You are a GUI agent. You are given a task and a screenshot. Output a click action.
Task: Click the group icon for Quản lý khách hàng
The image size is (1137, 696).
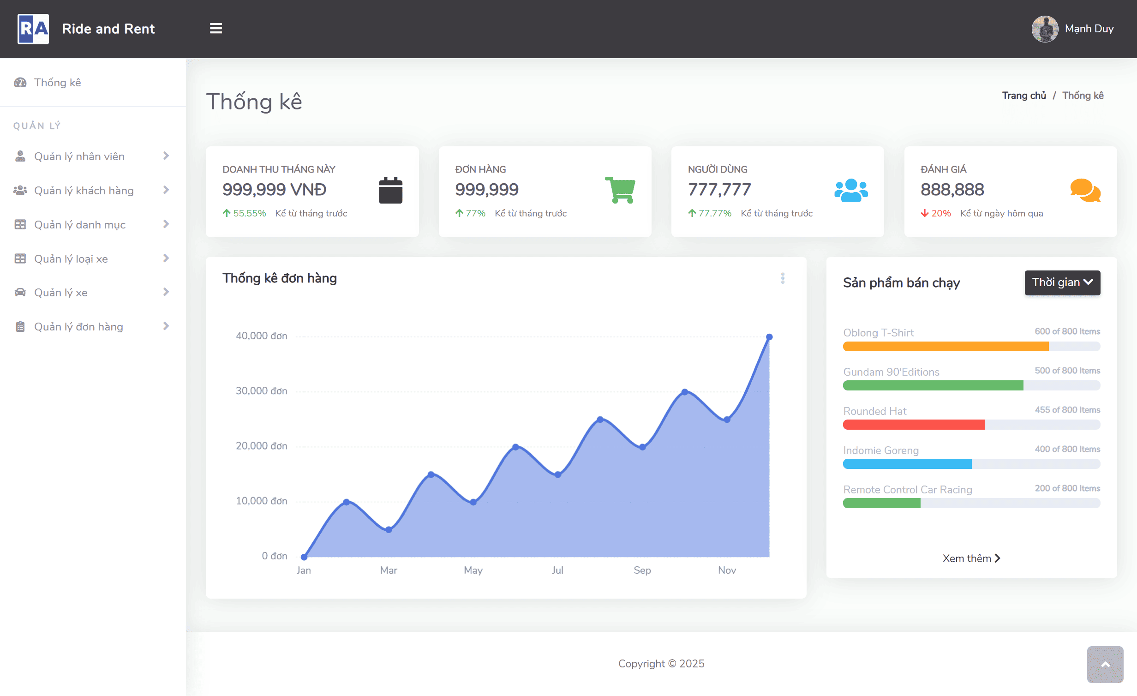(x=20, y=190)
